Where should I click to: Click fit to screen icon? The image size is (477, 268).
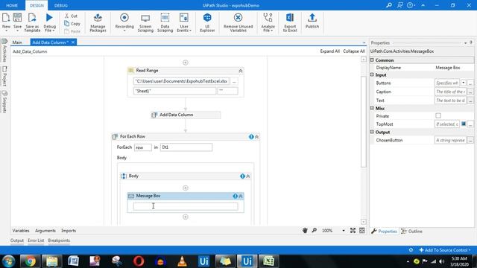click(x=353, y=231)
